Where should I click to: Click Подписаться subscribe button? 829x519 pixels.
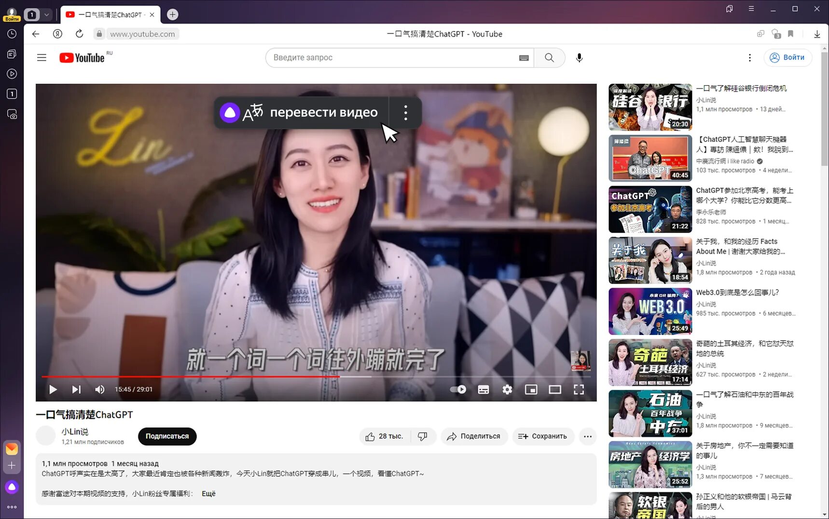167,436
